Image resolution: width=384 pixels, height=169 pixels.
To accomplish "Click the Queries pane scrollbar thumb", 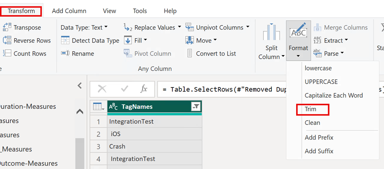I will click(x=80, y=154).
